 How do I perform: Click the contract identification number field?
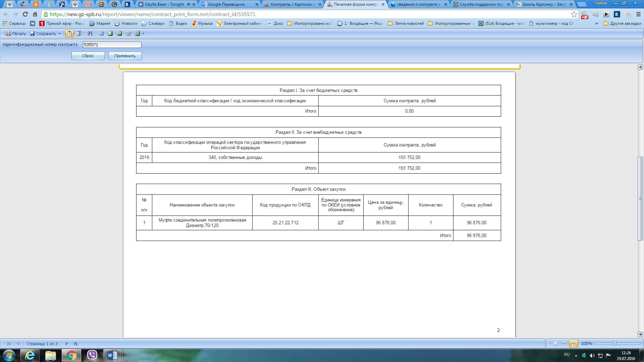pyautogui.click(x=112, y=45)
